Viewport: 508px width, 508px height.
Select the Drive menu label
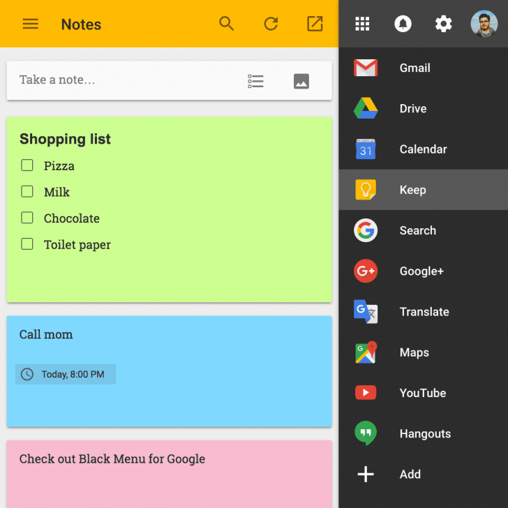tap(413, 109)
